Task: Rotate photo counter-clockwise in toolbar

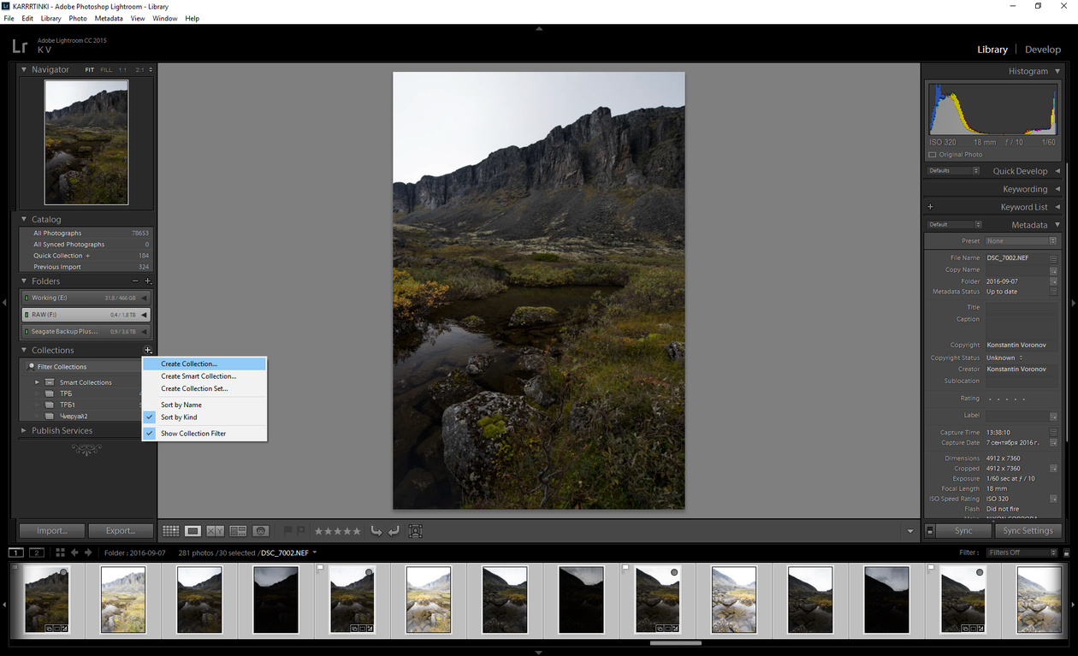Action: coord(376,531)
